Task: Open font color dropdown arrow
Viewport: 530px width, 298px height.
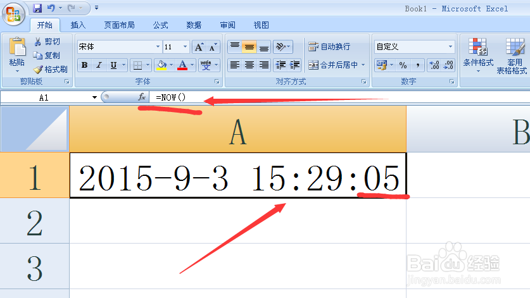Action: 192,65
